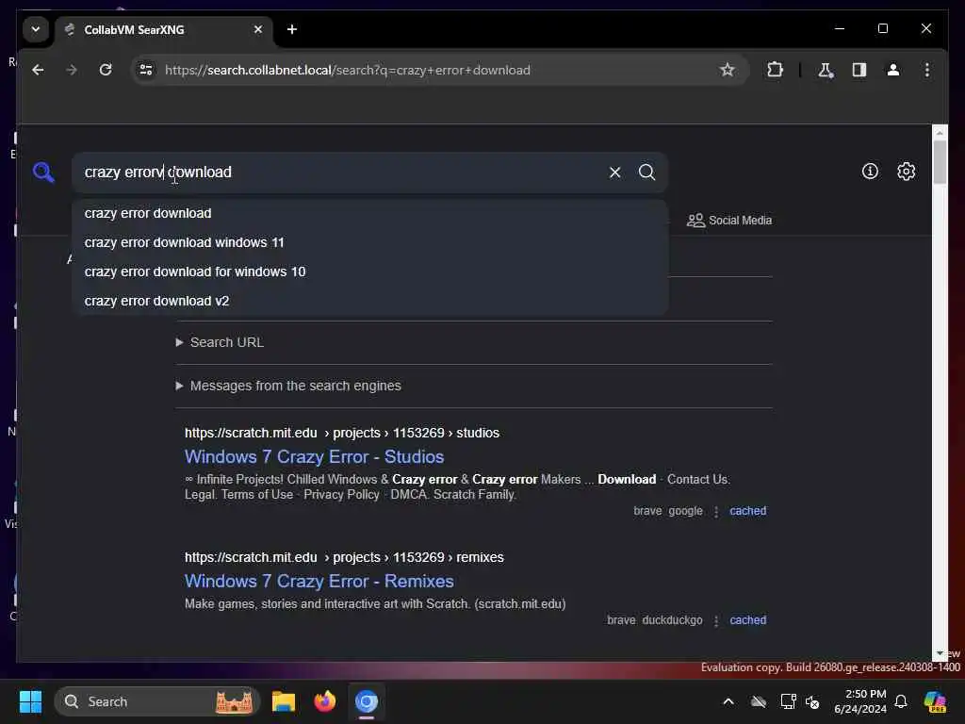Switch to Social Media category
The width and height of the screenshot is (965, 724).
pos(729,221)
